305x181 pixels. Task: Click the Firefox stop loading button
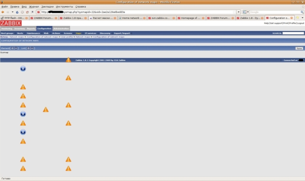[22, 12]
